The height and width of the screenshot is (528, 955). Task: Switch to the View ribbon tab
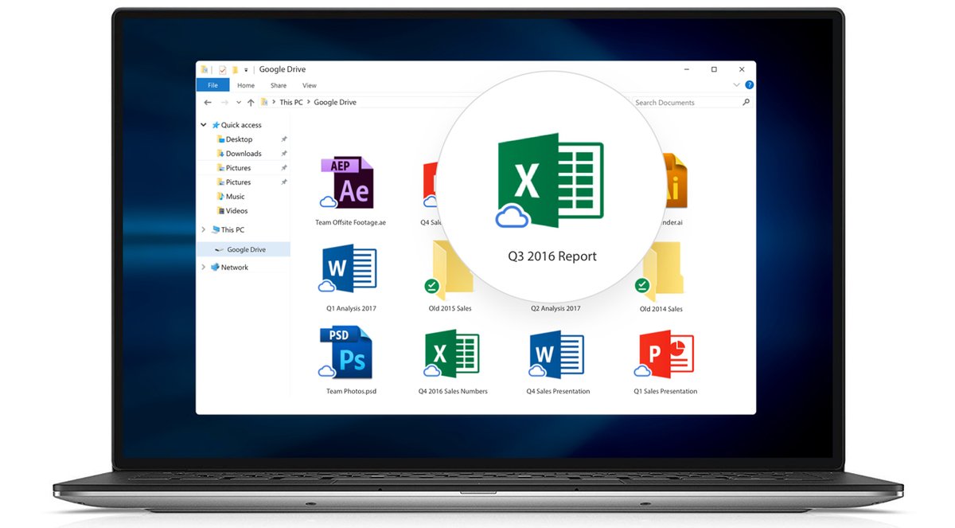click(310, 85)
